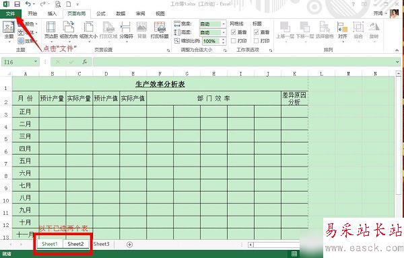Open the Selection Pane (选择窗格) icon

(x=325, y=28)
